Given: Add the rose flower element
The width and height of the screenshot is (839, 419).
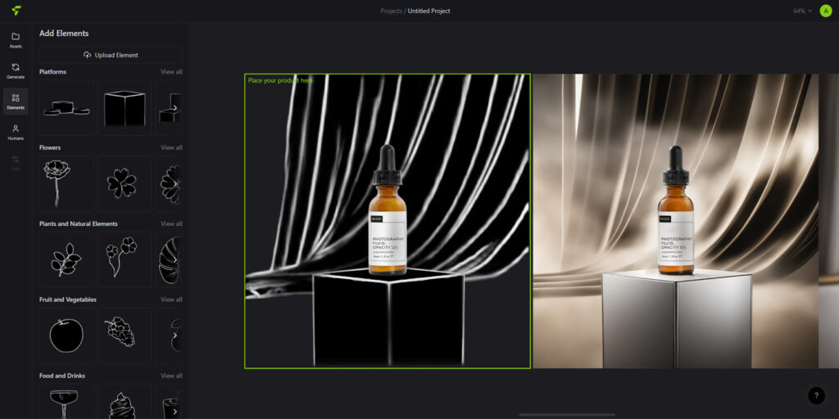Looking at the screenshot, I should click(66, 183).
